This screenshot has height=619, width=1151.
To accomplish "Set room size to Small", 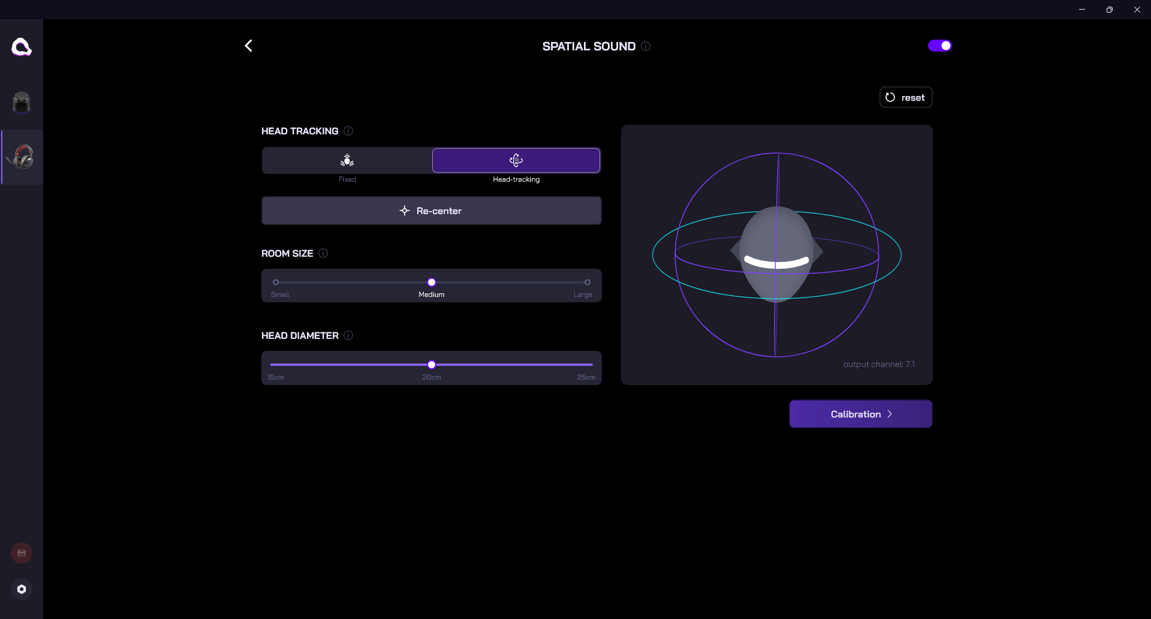I will (x=276, y=282).
